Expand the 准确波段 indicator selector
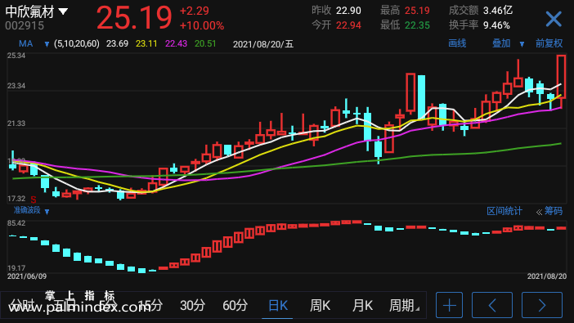 click(x=47, y=211)
